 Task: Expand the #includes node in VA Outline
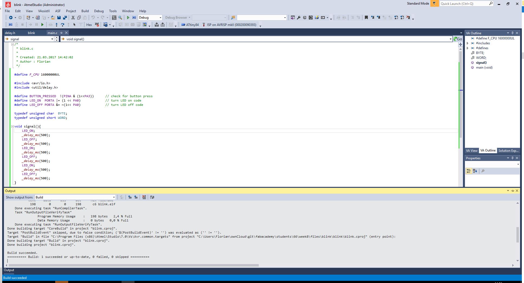click(x=468, y=43)
